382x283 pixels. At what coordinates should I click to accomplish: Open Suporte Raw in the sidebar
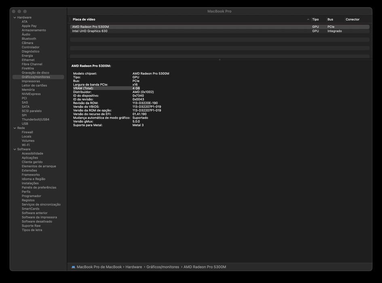(x=31, y=226)
